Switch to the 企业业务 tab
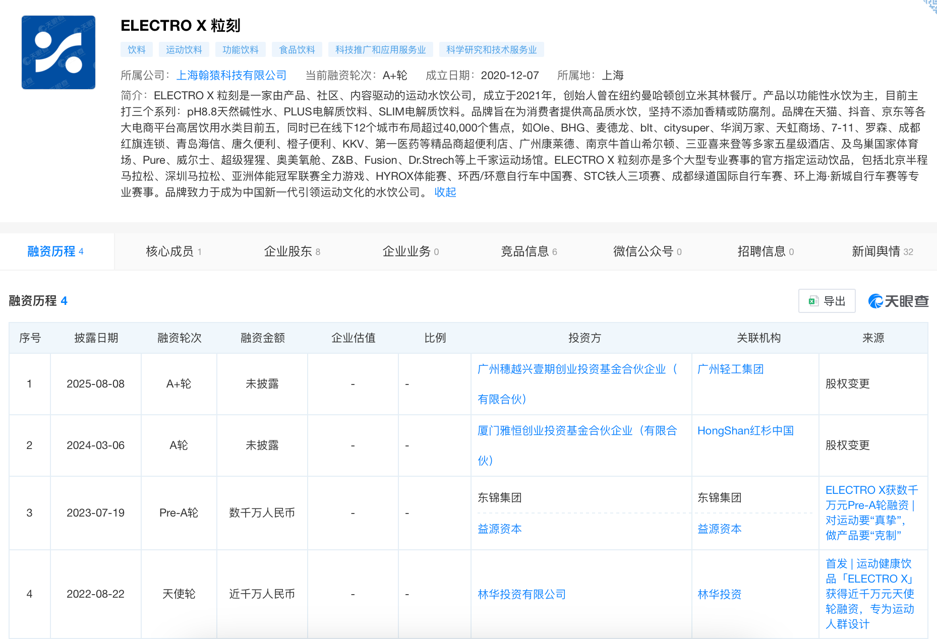Screen dimensions: 937x639 pos(411,251)
